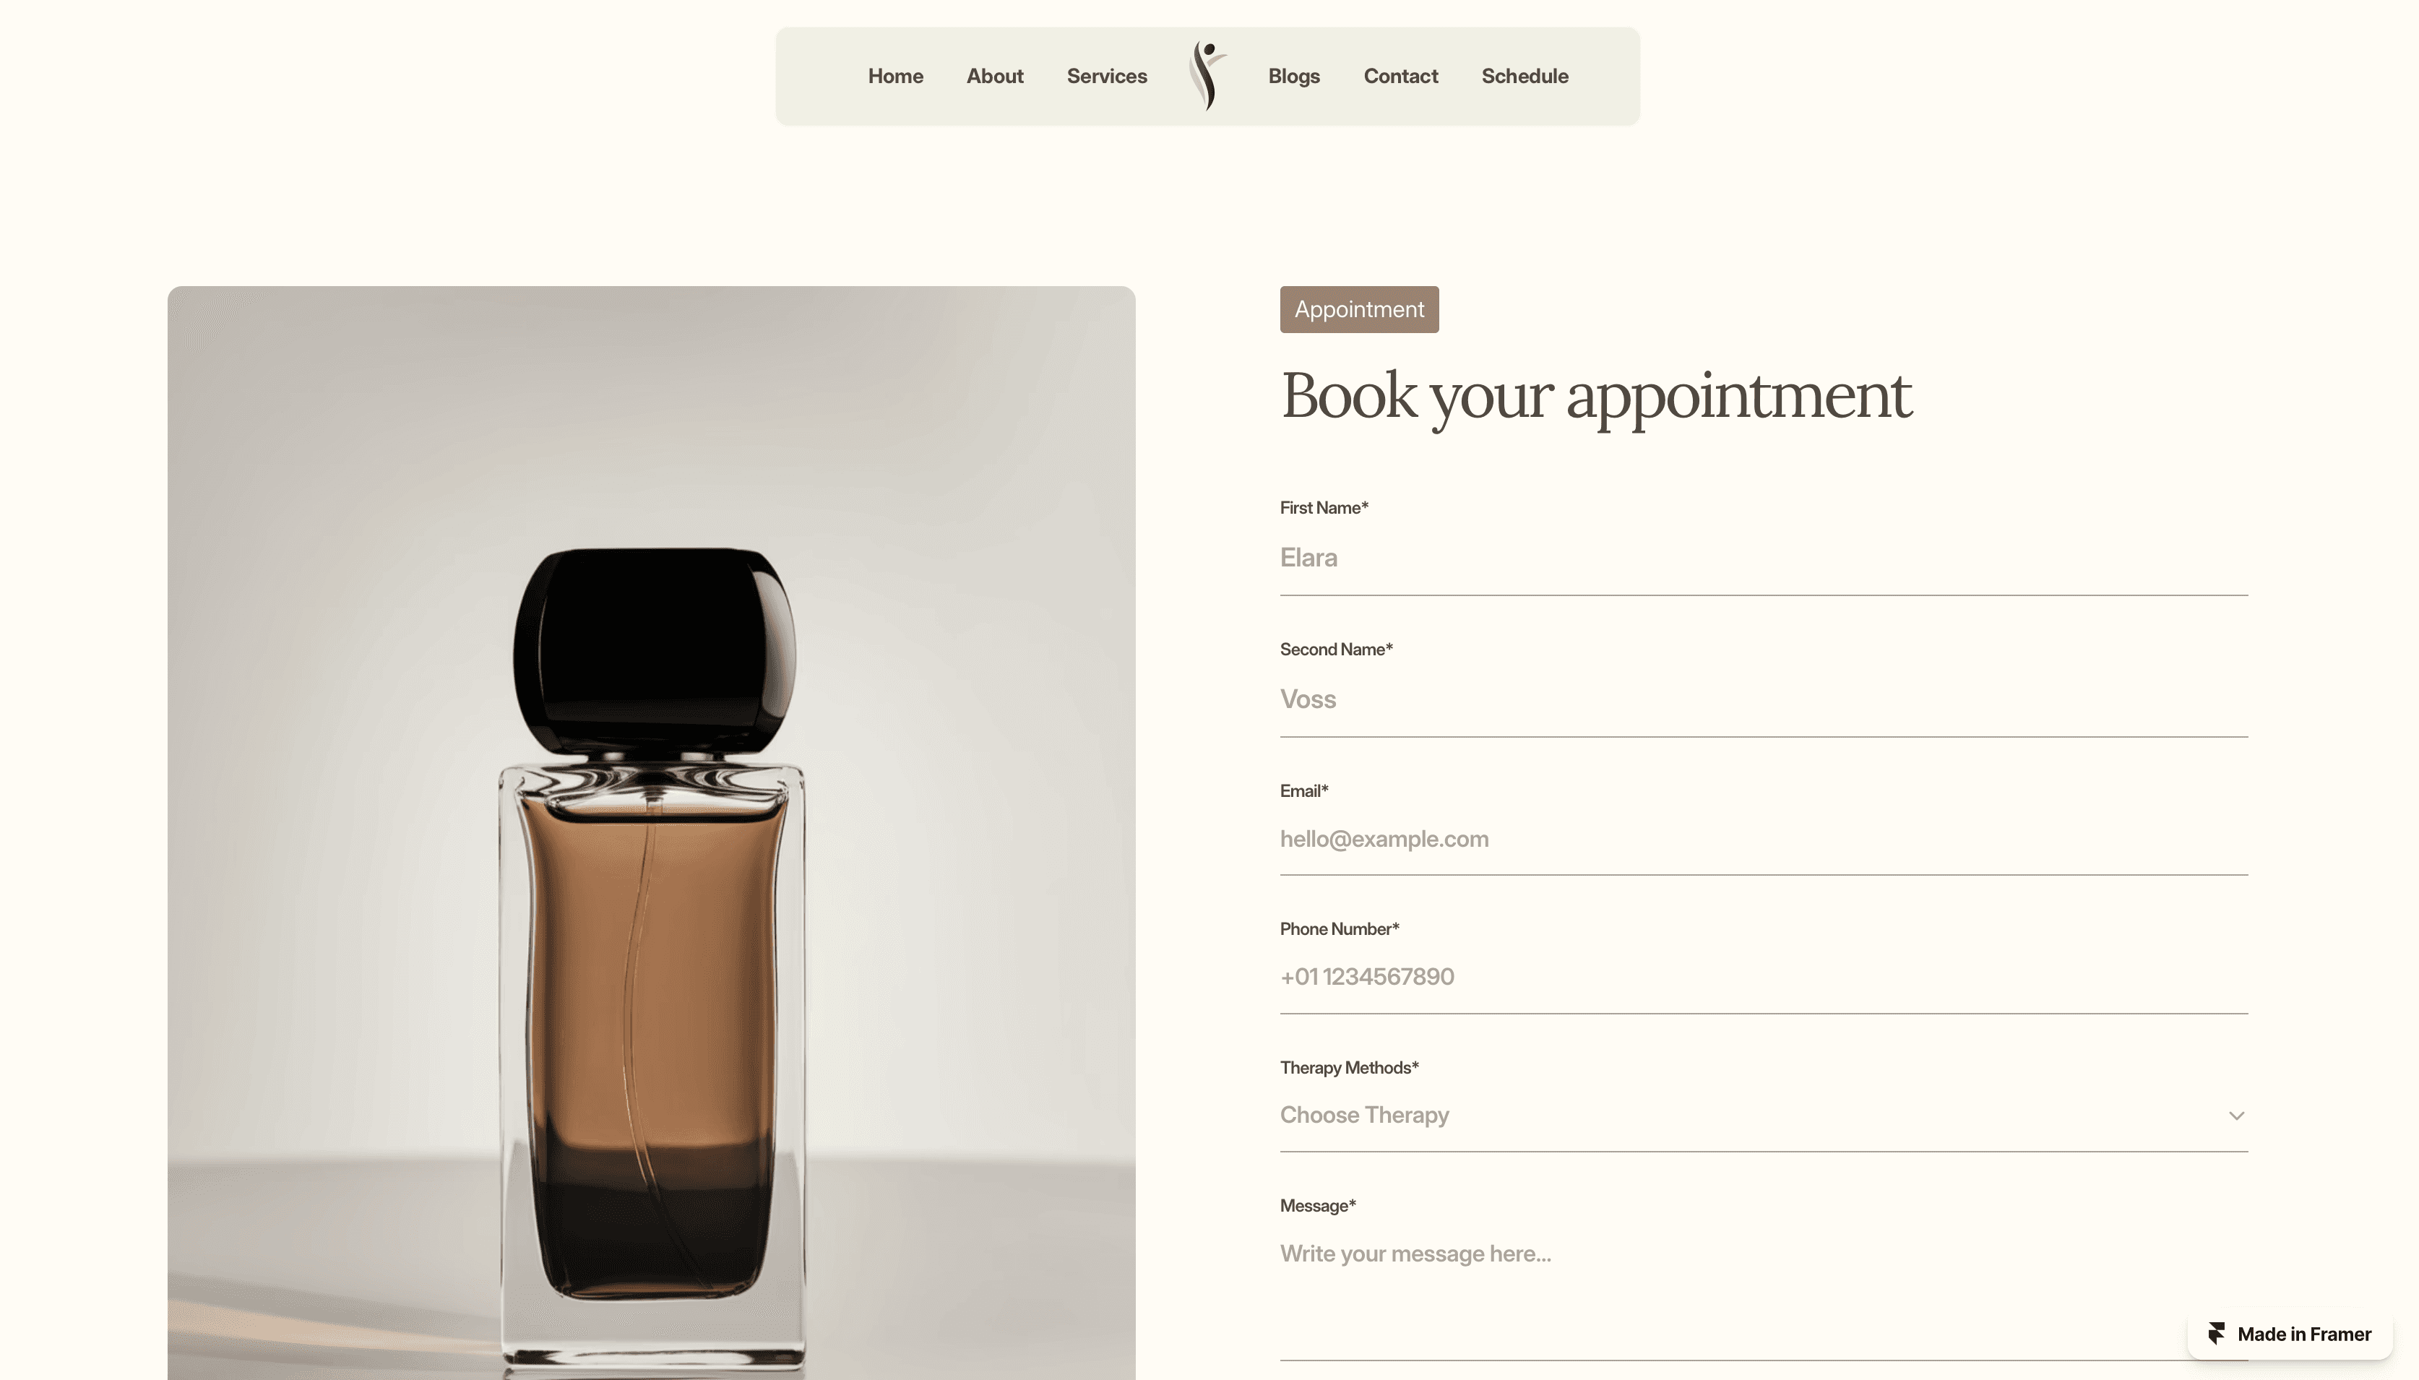
Task: Click the Framer logo icon in the badge
Action: tap(2216, 1334)
